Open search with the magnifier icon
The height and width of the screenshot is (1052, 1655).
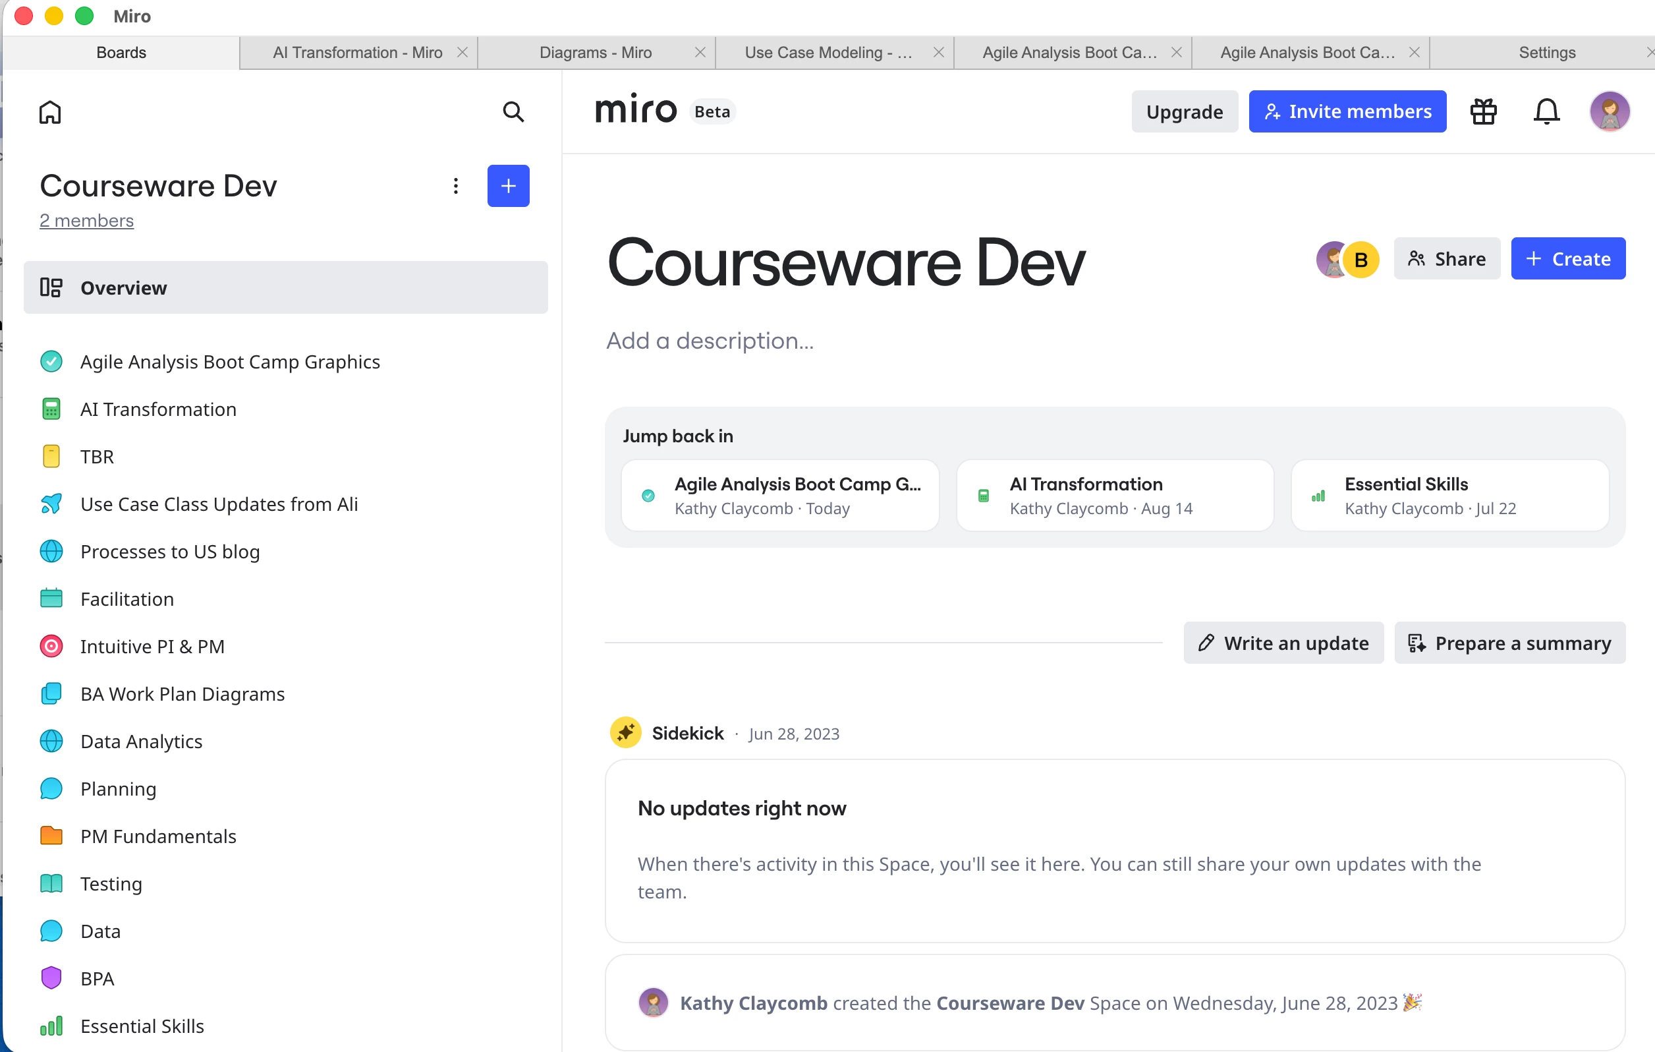coord(513,111)
